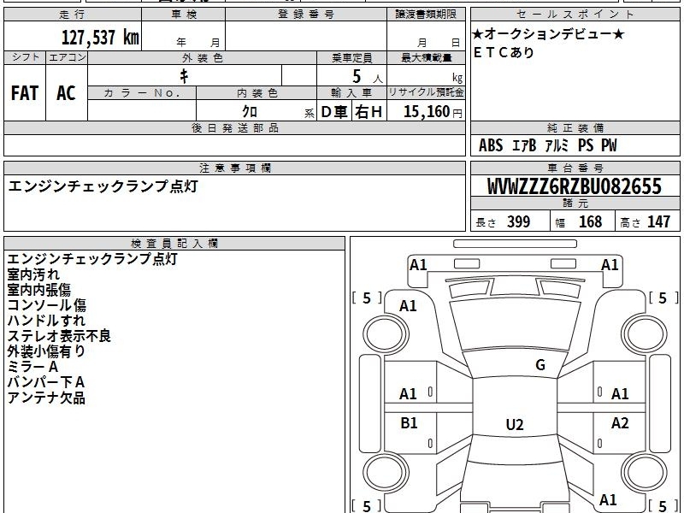This screenshot has height=513, width=684.
Task: Click the empty カラーNo. value field
Action: pos(142,110)
